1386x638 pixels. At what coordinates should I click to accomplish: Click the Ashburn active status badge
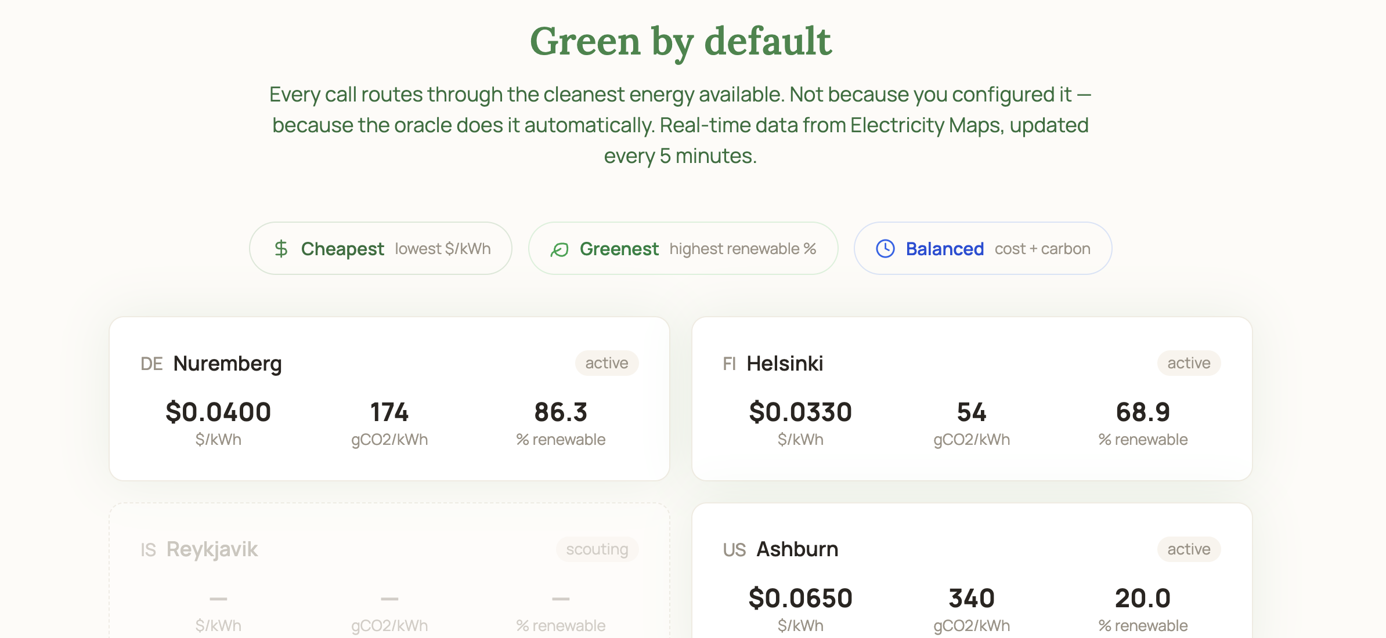click(x=1188, y=549)
